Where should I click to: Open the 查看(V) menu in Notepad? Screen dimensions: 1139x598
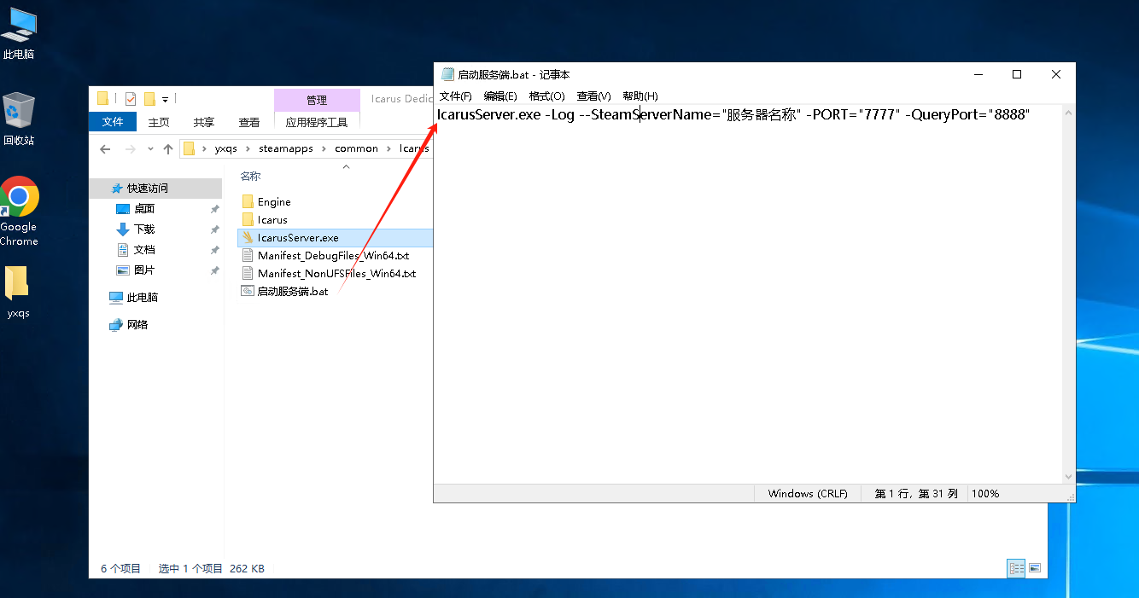point(593,96)
